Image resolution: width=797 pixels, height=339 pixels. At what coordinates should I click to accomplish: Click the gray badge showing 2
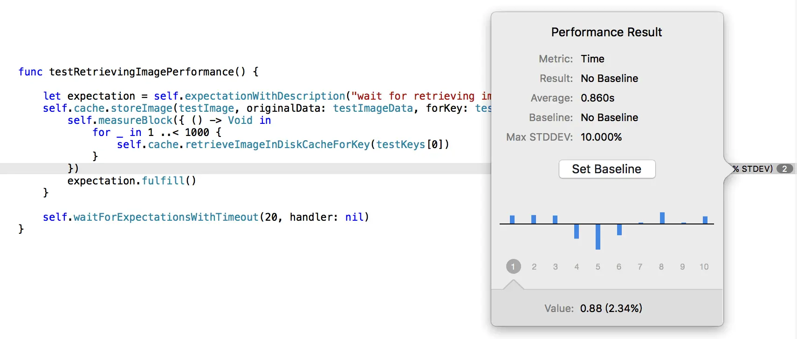(784, 169)
